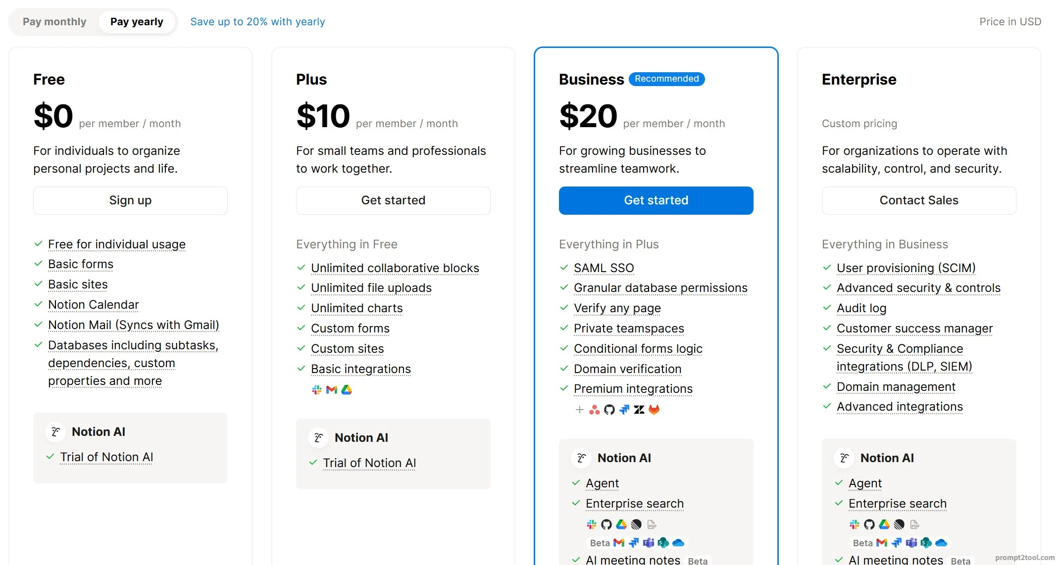
Task: Click the Microsoft Teams icon in Business plan
Action: click(x=649, y=543)
